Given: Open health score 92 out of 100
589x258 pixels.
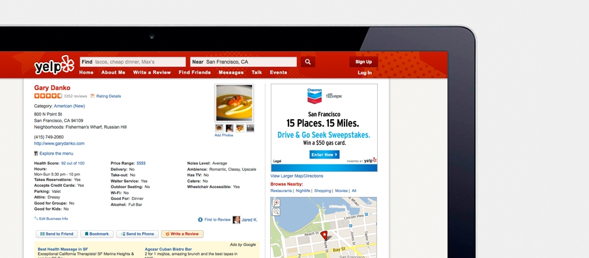Looking at the screenshot, I should click(73, 163).
